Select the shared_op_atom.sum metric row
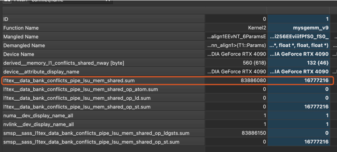Image resolution: width=337 pixels, height=152 pixels. point(104,89)
